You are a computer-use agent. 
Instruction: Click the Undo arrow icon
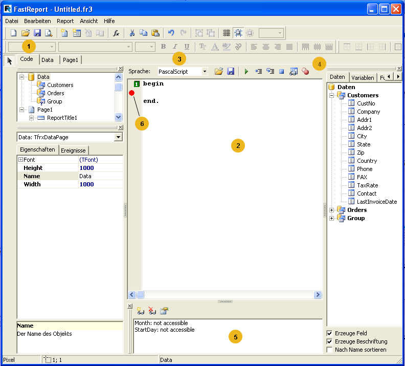(171, 33)
